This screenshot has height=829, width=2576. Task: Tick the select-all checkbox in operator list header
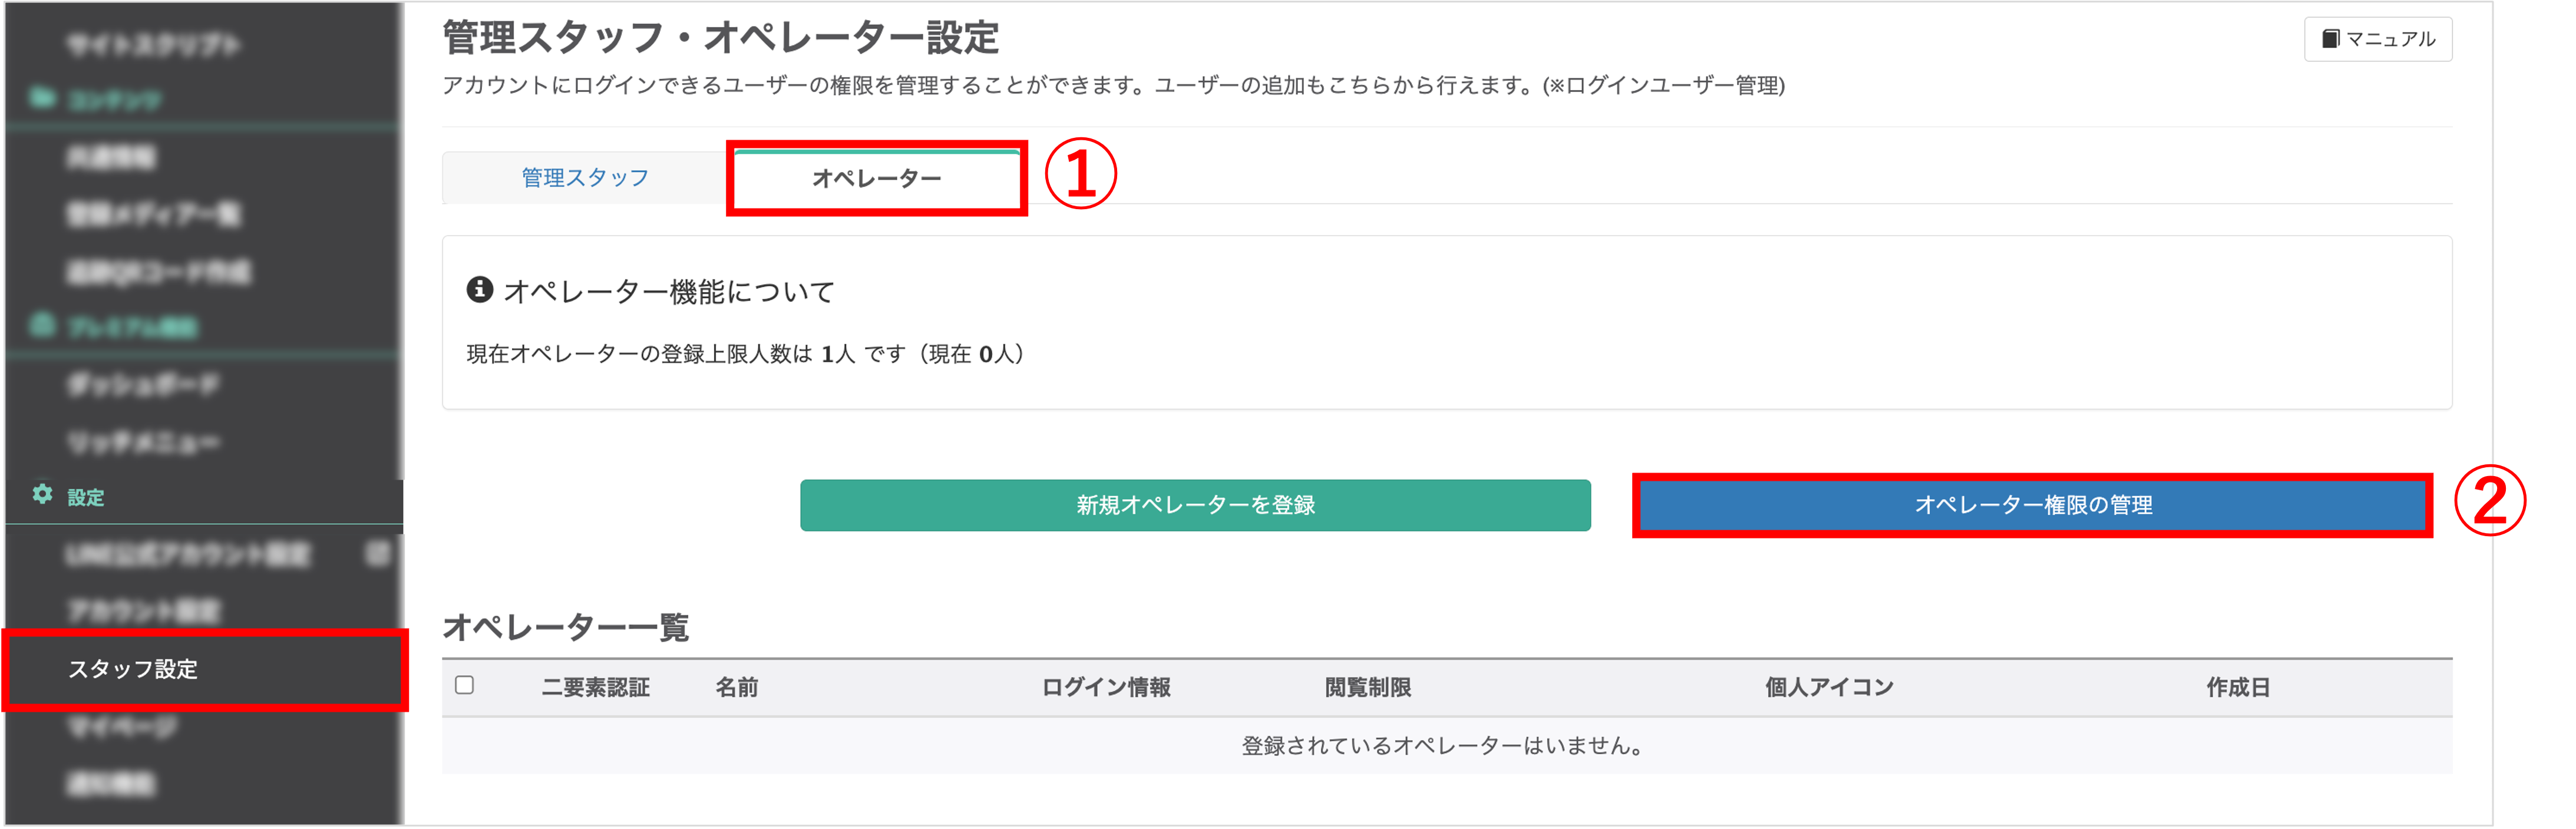(x=464, y=686)
